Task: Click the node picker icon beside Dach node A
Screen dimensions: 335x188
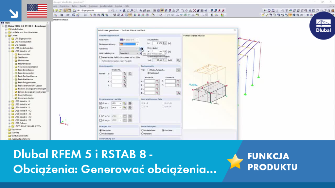Action: [157, 81]
